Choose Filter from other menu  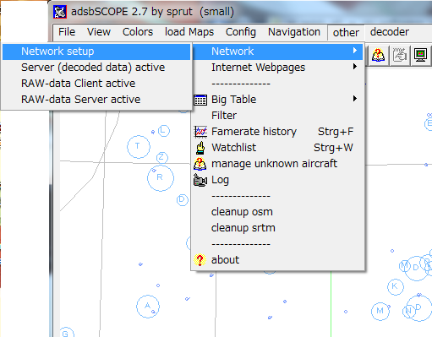tap(278, 116)
